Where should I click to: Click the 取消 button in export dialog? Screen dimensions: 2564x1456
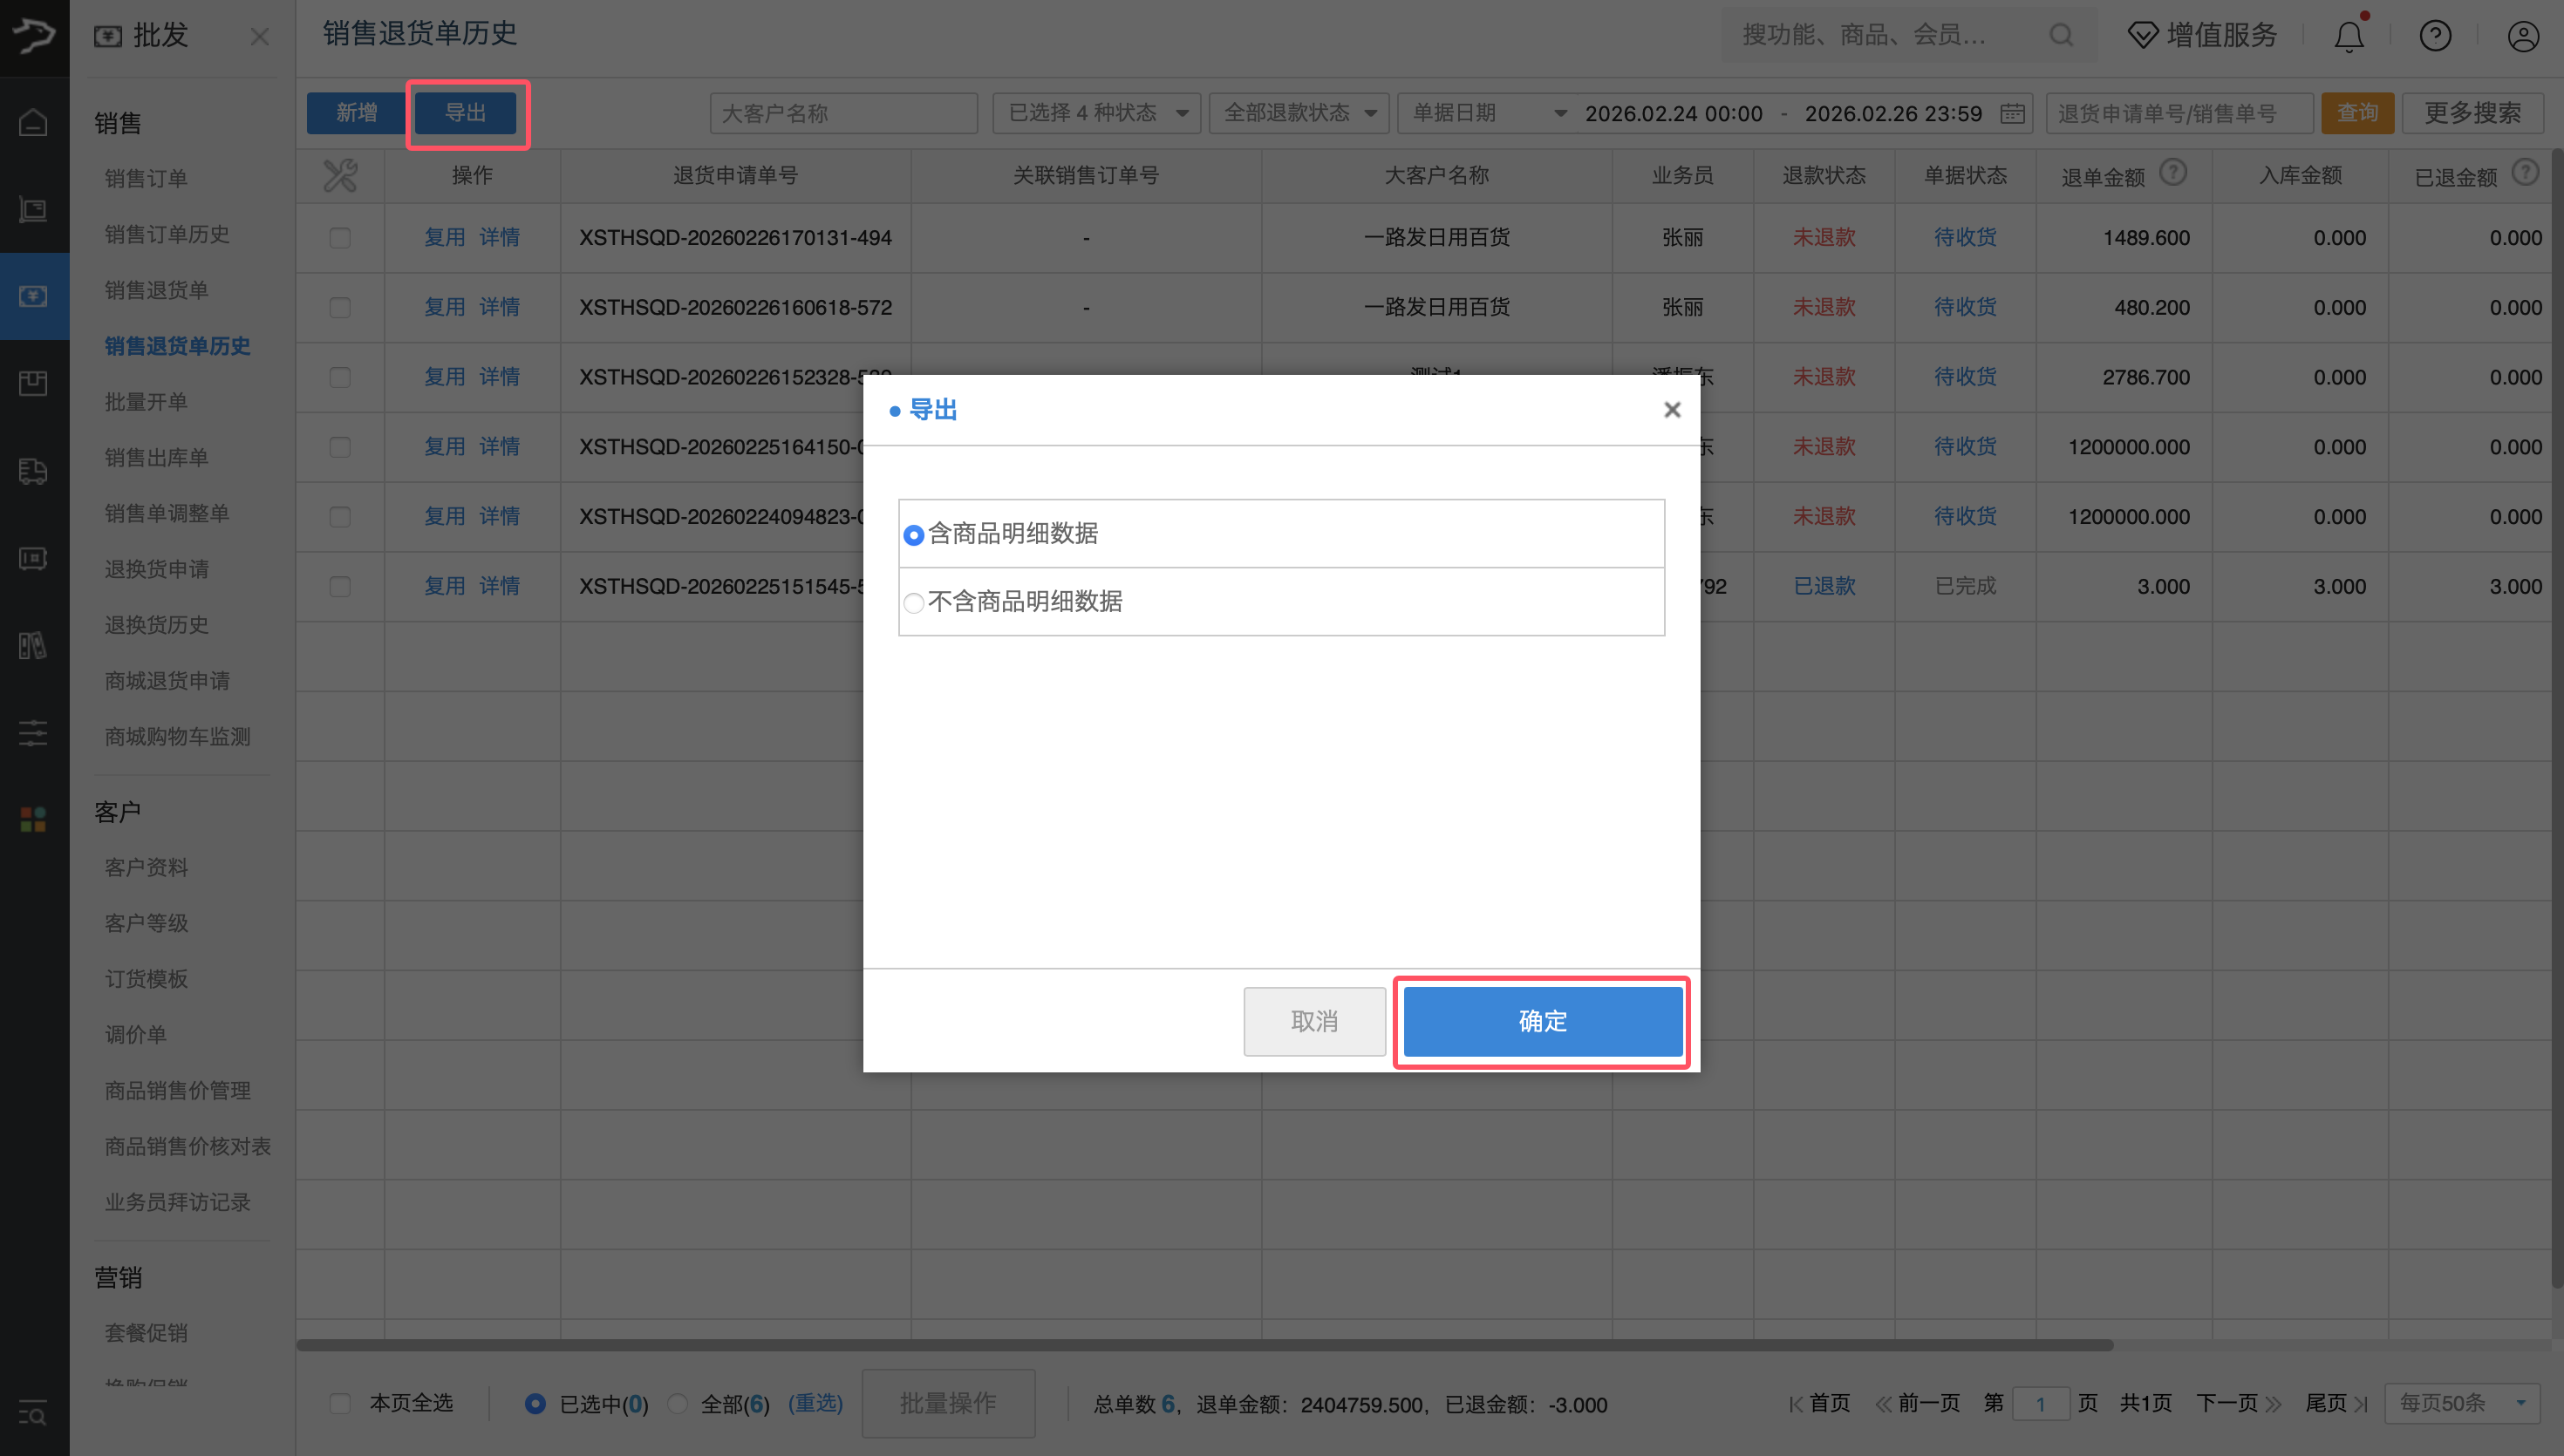(1314, 1021)
